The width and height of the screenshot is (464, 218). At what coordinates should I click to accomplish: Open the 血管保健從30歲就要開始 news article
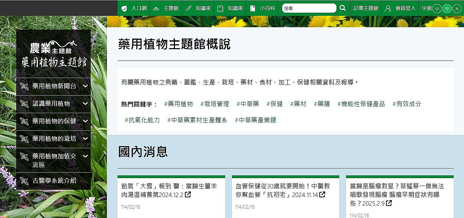click(x=282, y=190)
